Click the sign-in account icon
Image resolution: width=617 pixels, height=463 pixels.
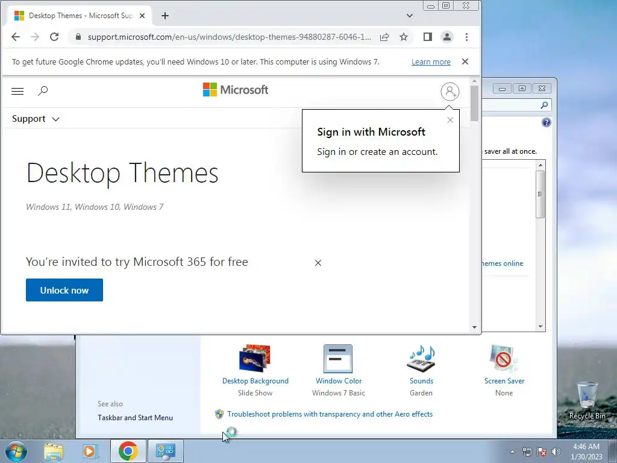point(449,92)
